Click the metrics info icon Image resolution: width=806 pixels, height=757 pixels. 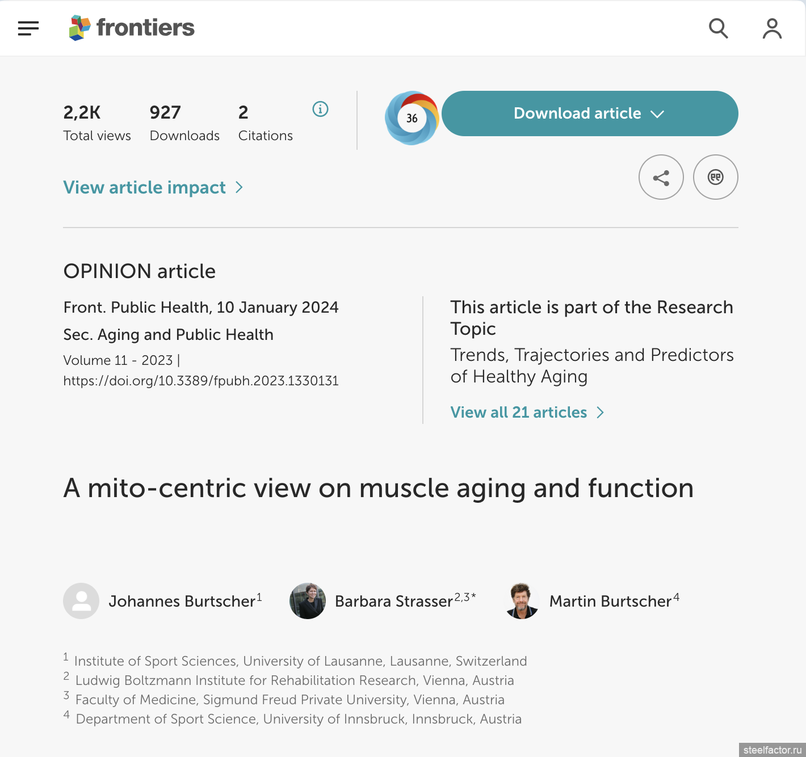click(x=320, y=109)
